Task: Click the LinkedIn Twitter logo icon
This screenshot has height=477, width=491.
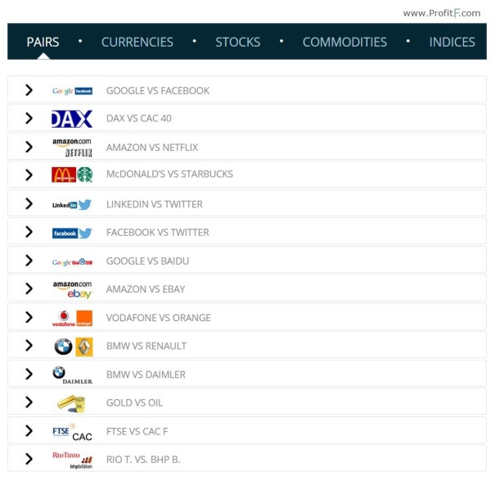Action: 72,205
